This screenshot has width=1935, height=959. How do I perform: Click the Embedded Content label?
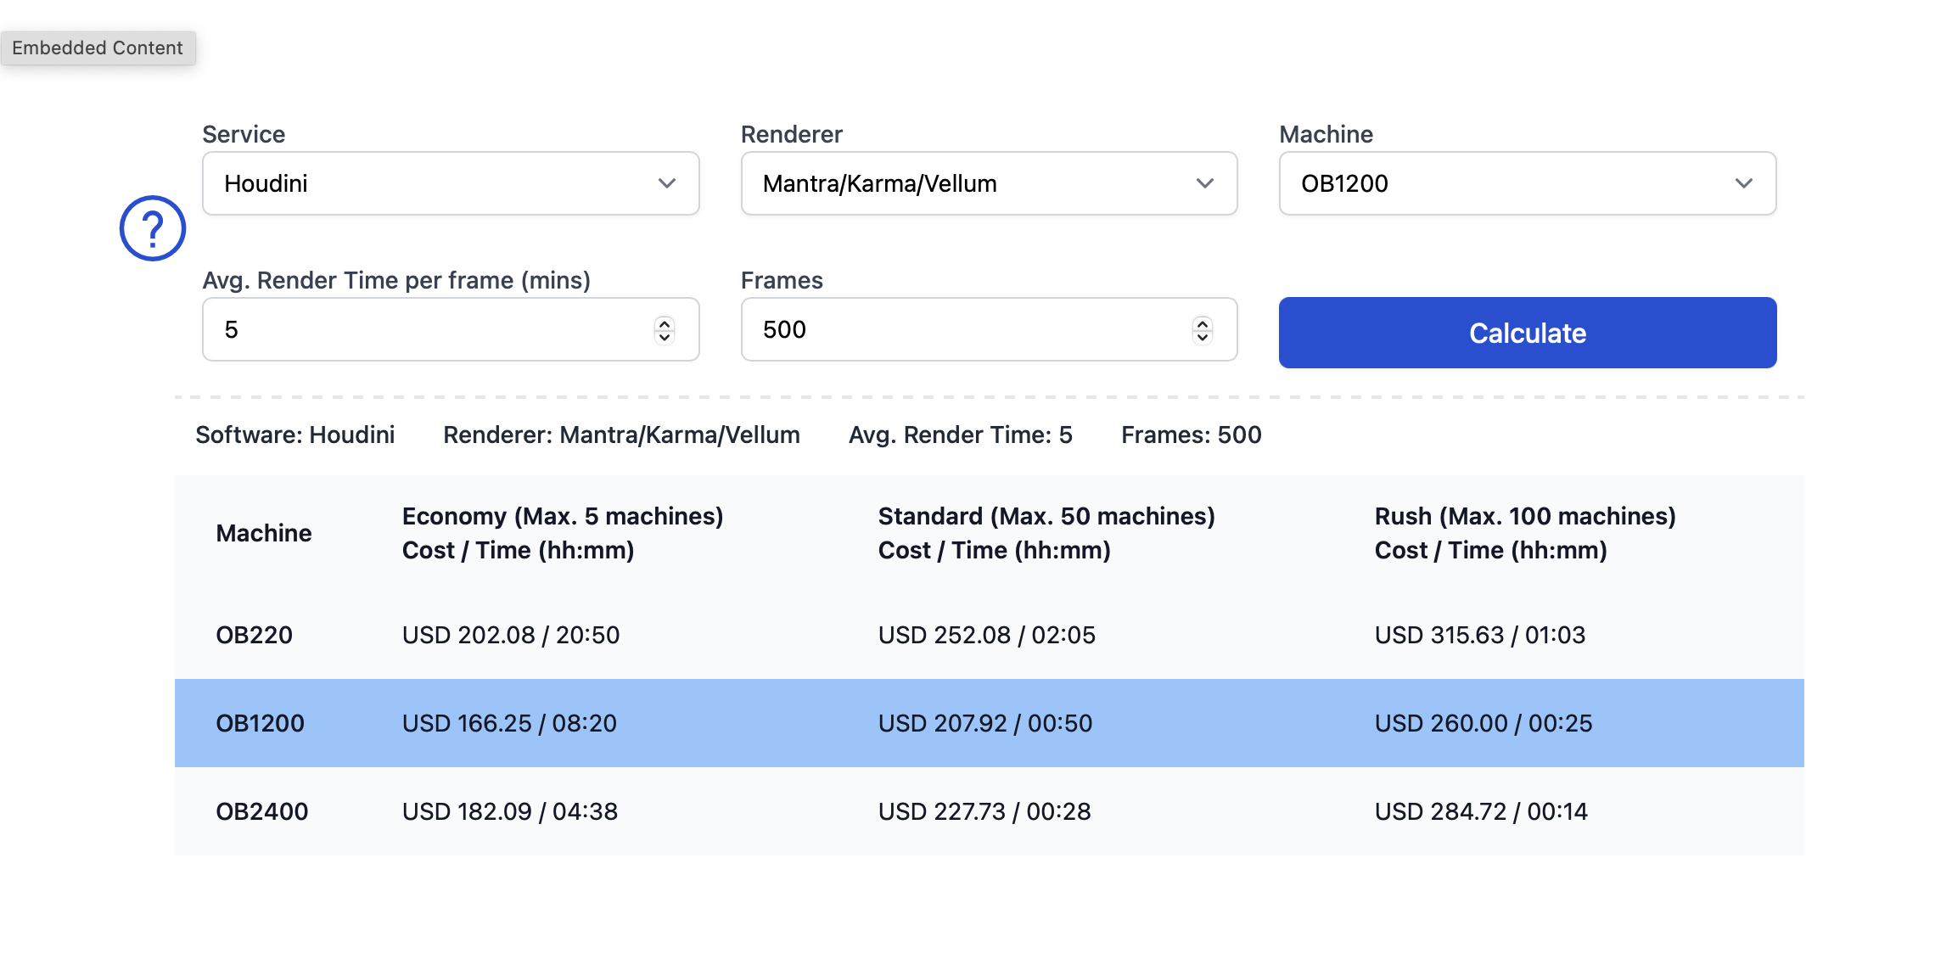coord(98,48)
